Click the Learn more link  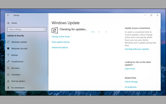(130, 69)
